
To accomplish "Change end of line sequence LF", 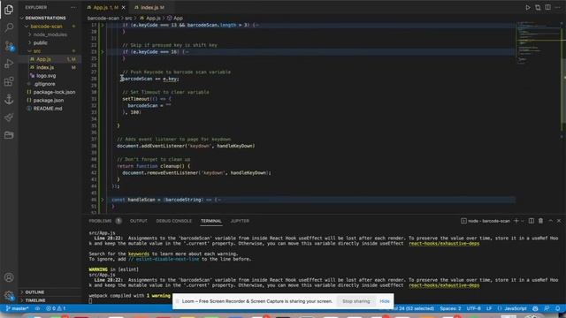I will point(489,308).
